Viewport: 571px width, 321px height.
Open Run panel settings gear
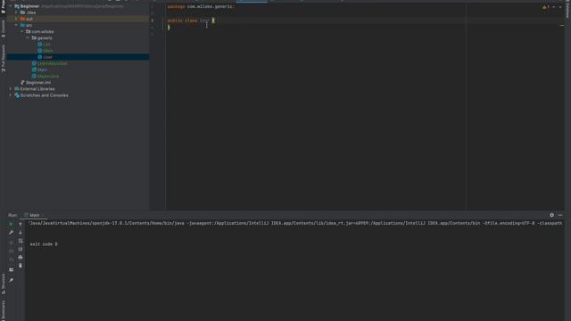coord(551,215)
